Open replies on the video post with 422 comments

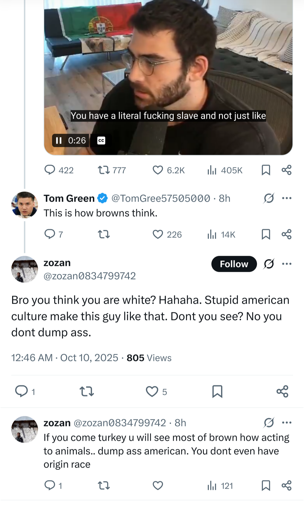pyautogui.click(x=59, y=170)
